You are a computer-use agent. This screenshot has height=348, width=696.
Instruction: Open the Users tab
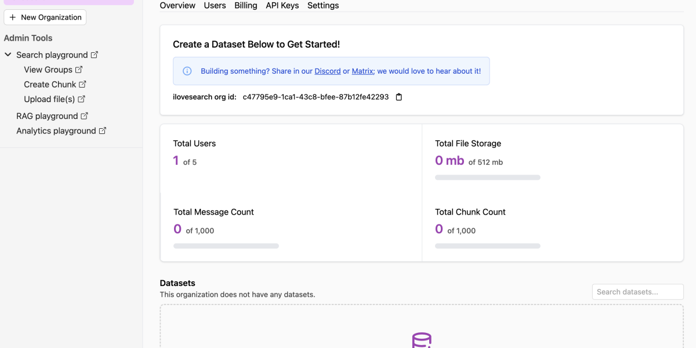point(215,5)
